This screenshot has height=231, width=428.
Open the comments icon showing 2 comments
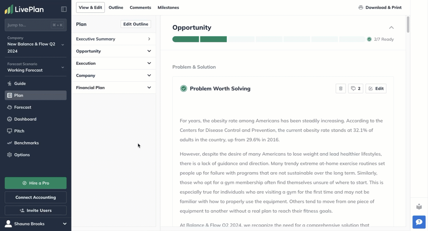coord(355,88)
